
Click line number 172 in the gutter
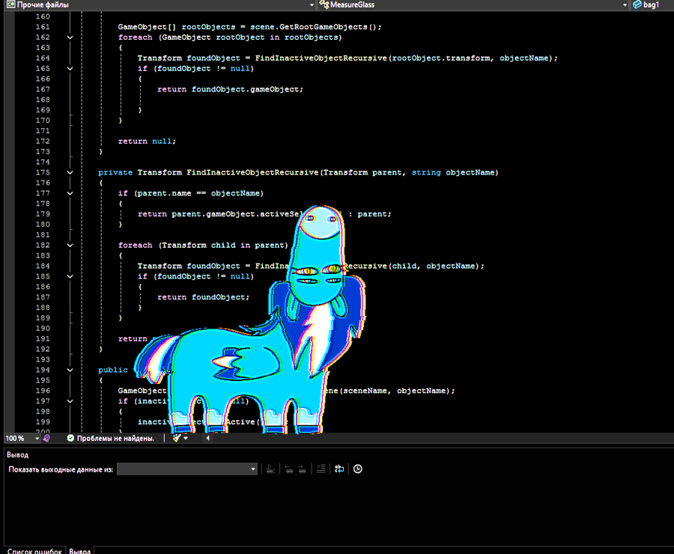click(43, 141)
